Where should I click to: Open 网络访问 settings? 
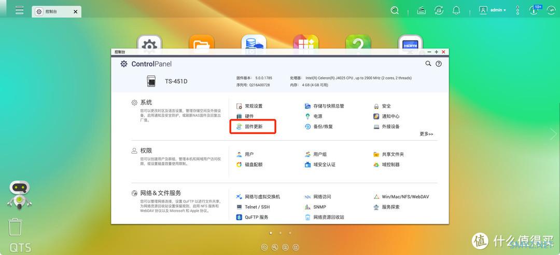(x=318, y=197)
